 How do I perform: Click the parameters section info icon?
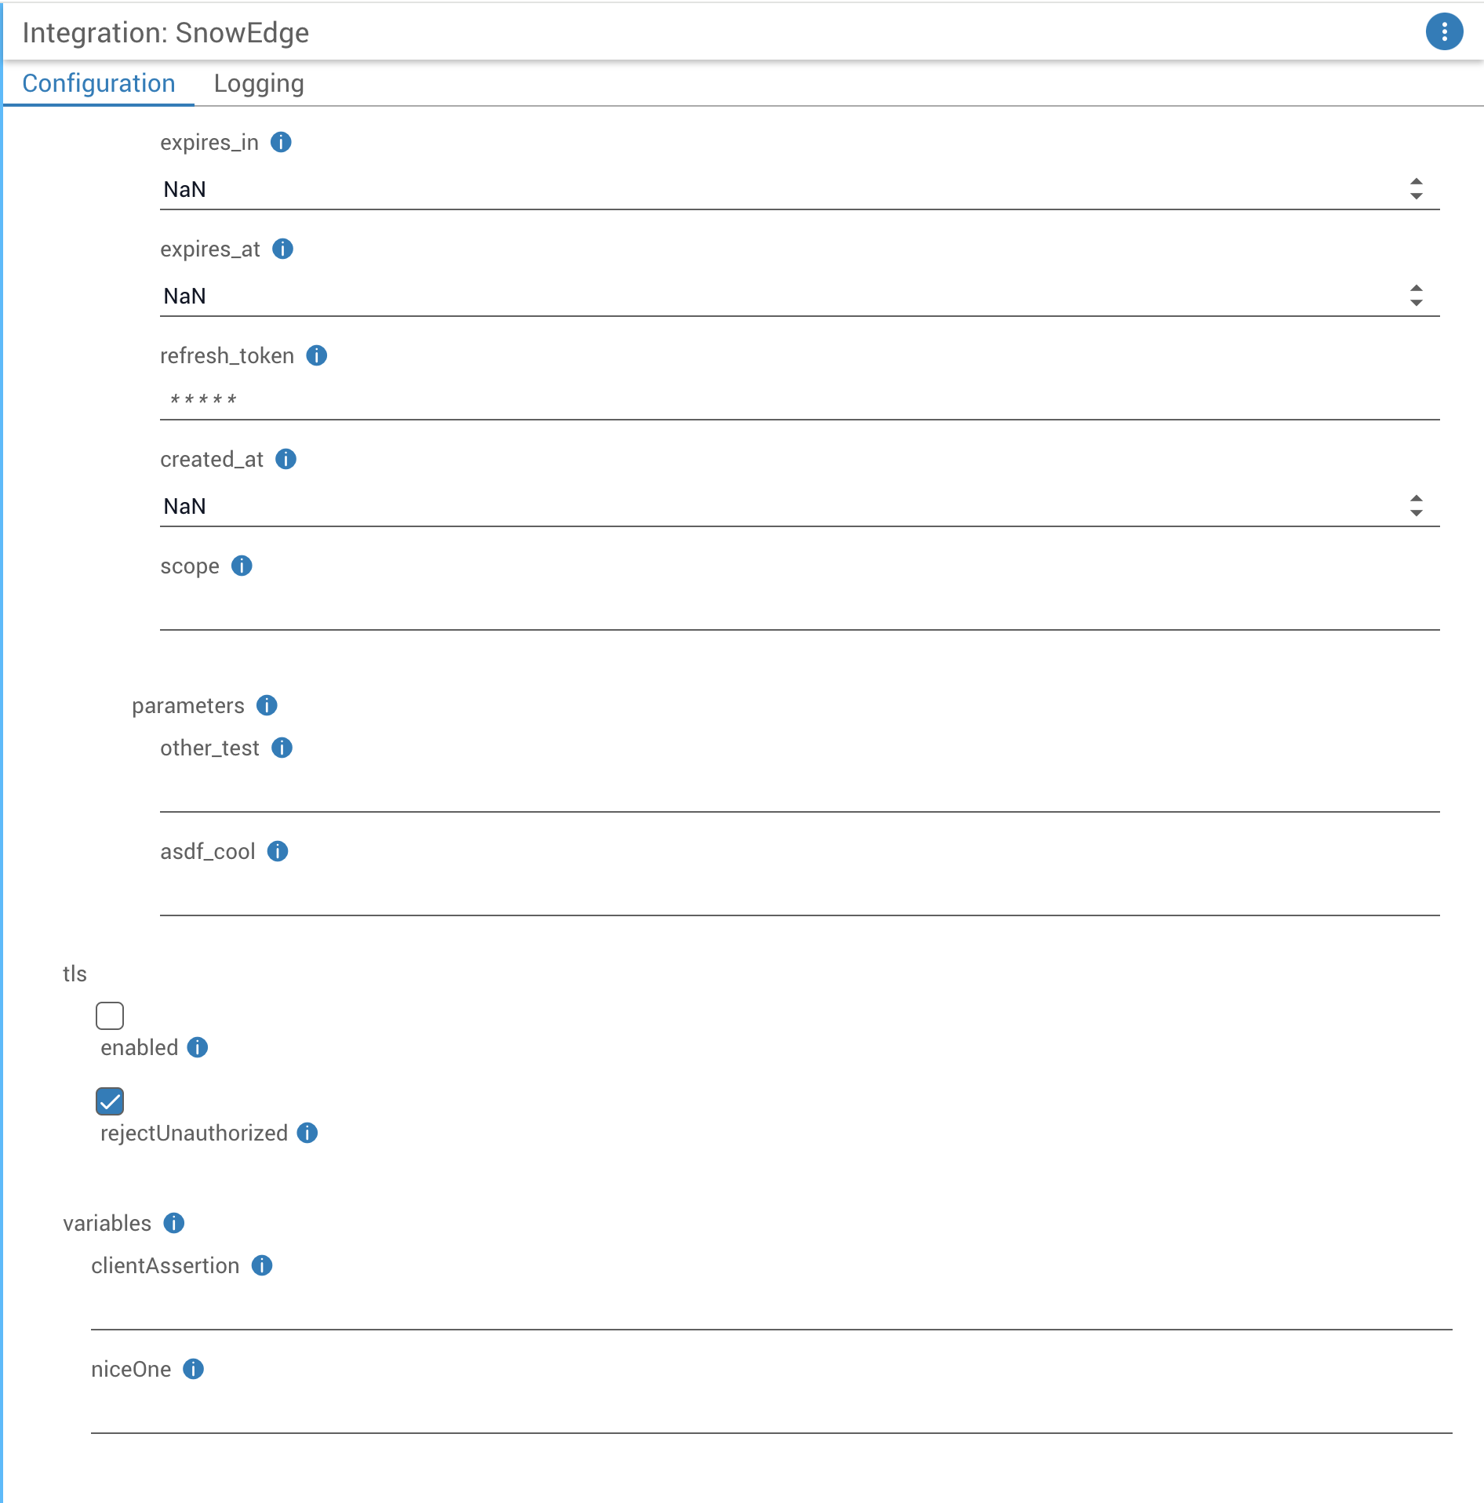pos(267,705)
